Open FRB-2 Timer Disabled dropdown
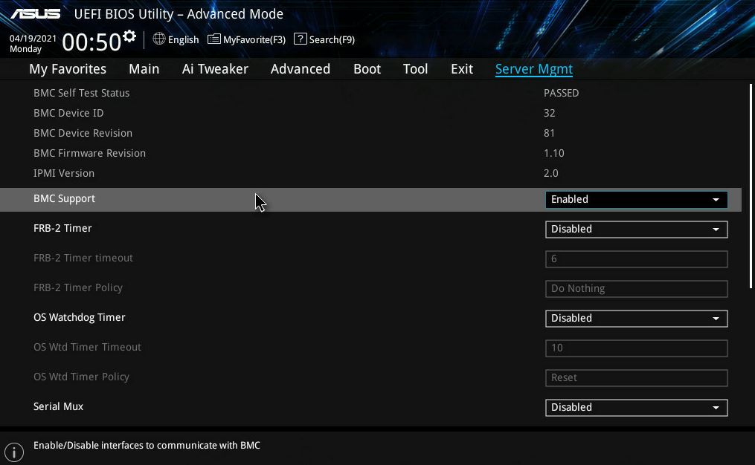This screenshot has width=755, height=465. [x=636, y=230]
